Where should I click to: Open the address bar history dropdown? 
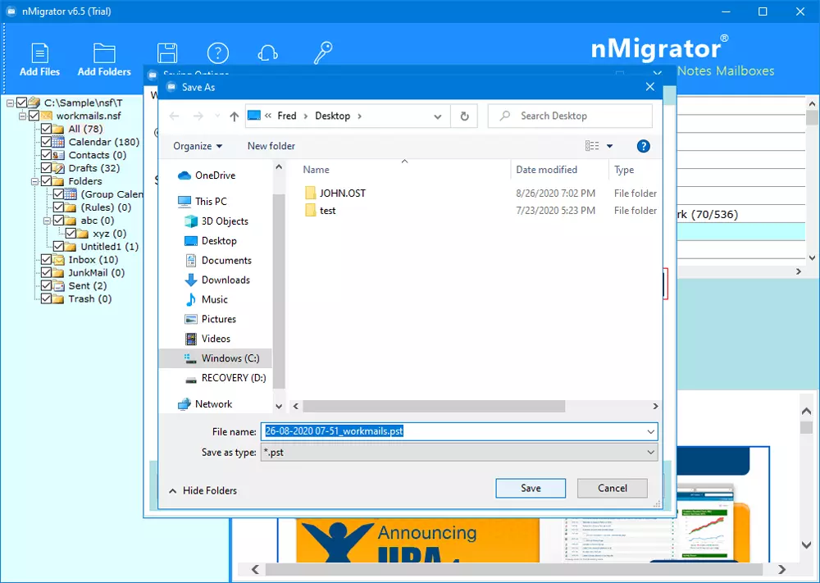click(x=438, y=116)
